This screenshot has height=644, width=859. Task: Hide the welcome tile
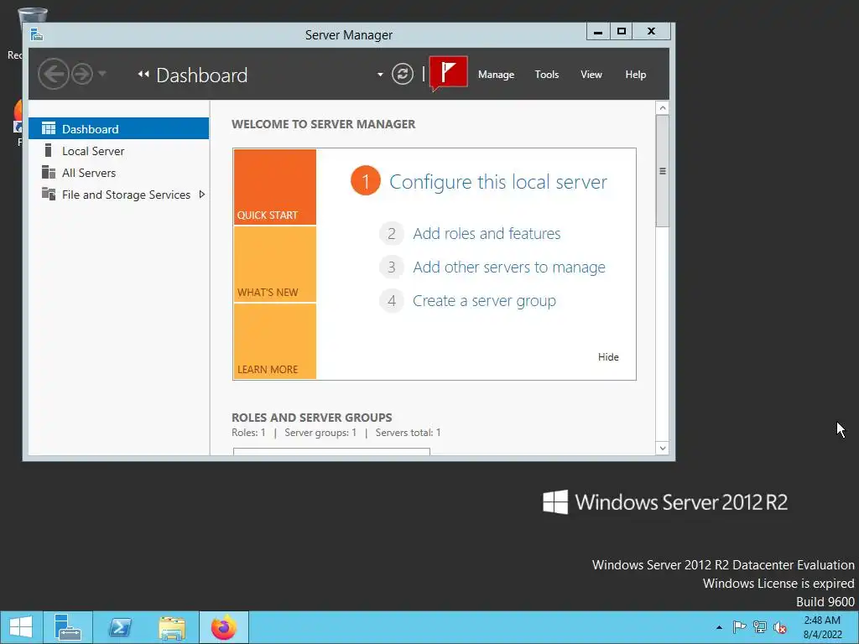coord(608,357)
